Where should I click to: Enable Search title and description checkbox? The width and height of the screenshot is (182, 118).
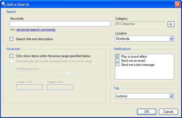point(12,39)
